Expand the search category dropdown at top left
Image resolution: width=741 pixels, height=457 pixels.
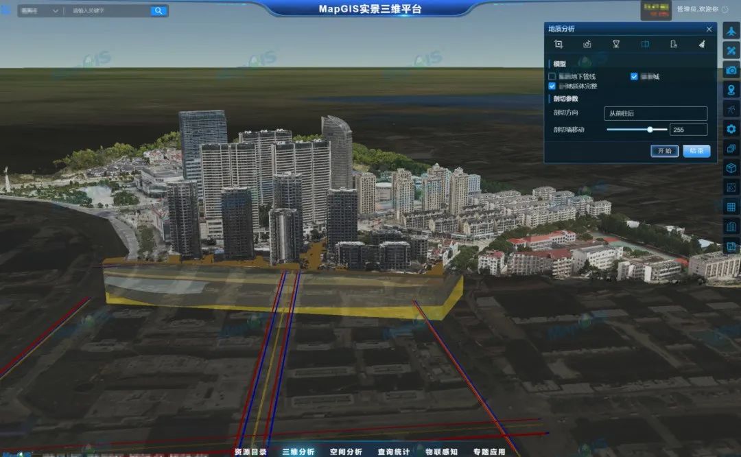coord(39,10)
